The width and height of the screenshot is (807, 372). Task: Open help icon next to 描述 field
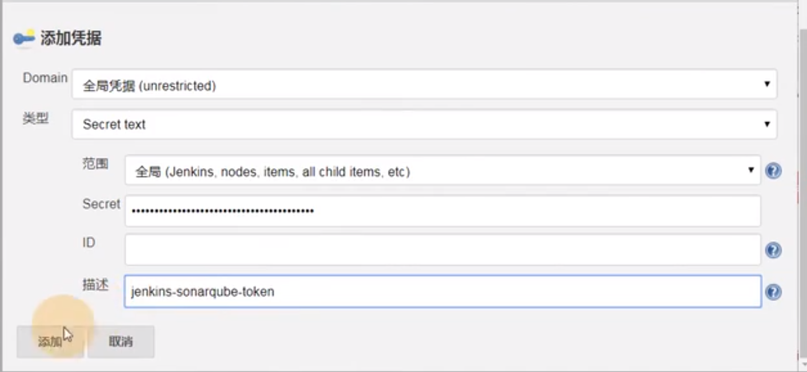pos(773,292)
